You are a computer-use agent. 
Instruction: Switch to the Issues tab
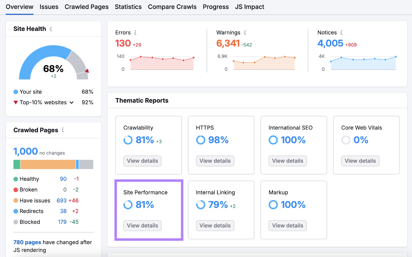pyautogui.click(x=49, y=7)
